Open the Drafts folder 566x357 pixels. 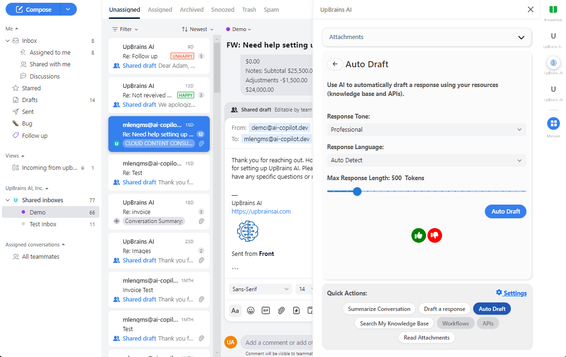pyautogui.click(x=30, y=100)
